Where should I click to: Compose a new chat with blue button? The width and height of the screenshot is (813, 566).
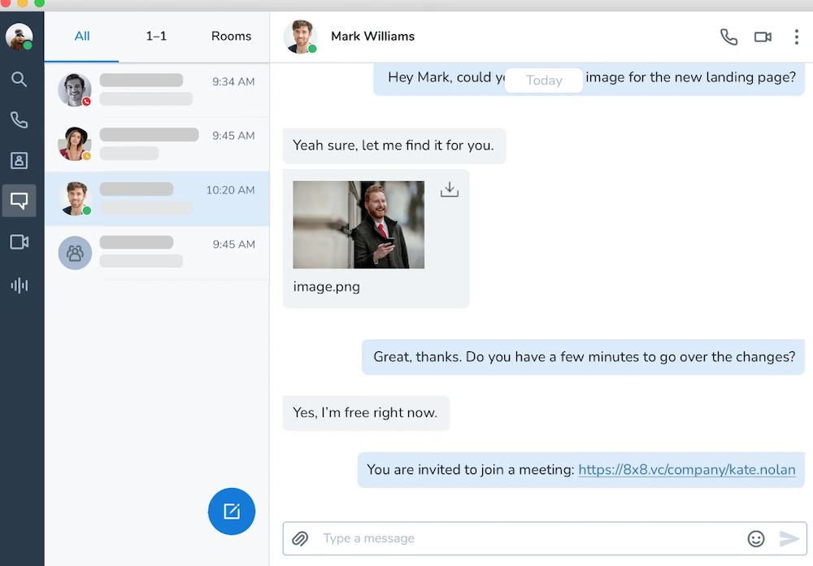(231, 511)
